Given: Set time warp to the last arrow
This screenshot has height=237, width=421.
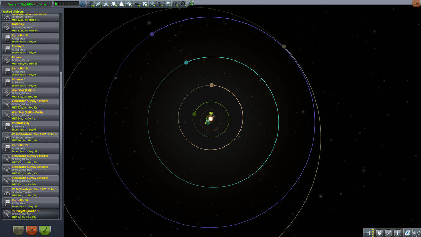Looking at the screenshot, I should point(77,4).
